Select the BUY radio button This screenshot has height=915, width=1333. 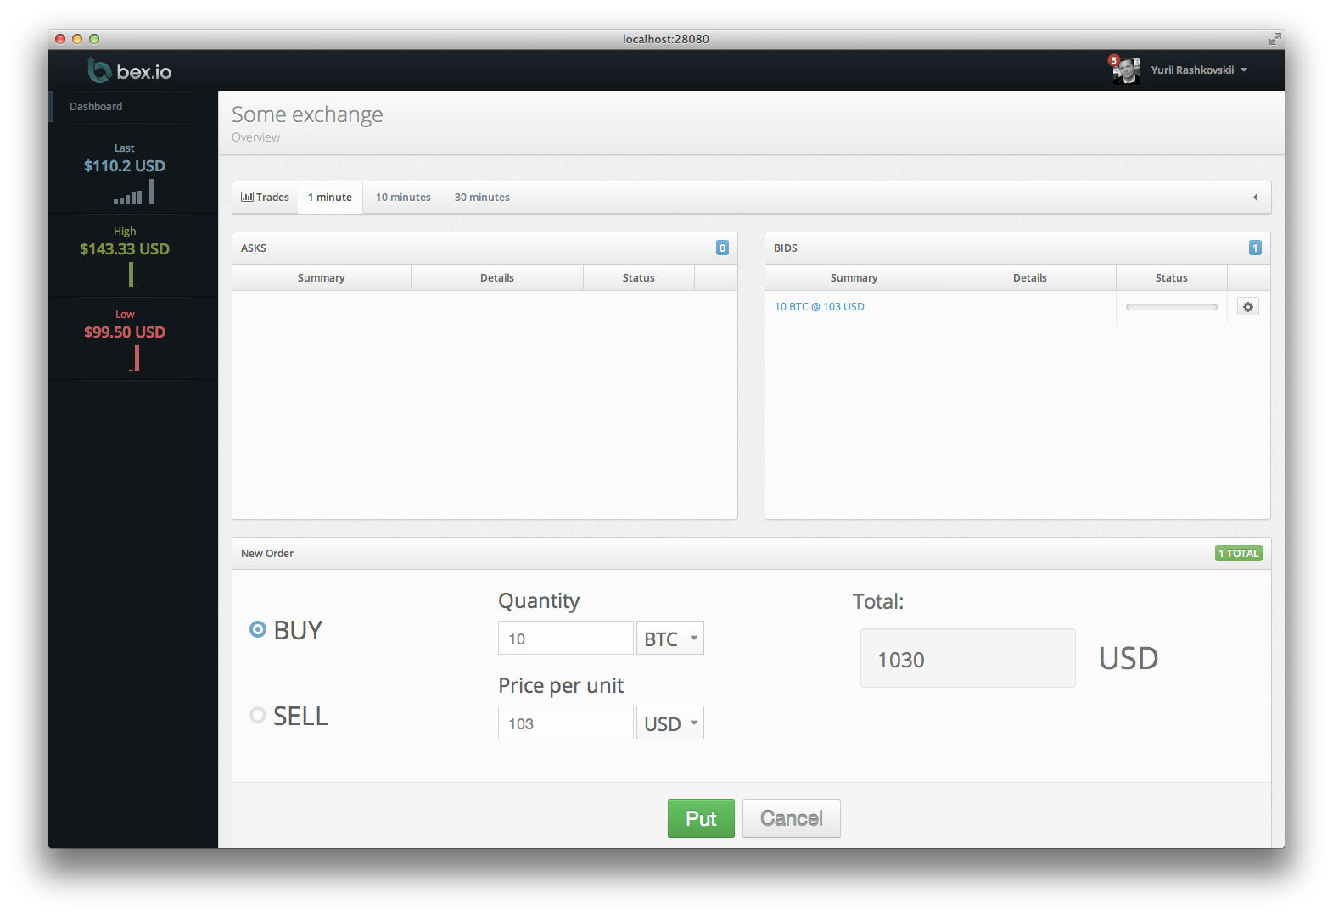click(258, 629)
